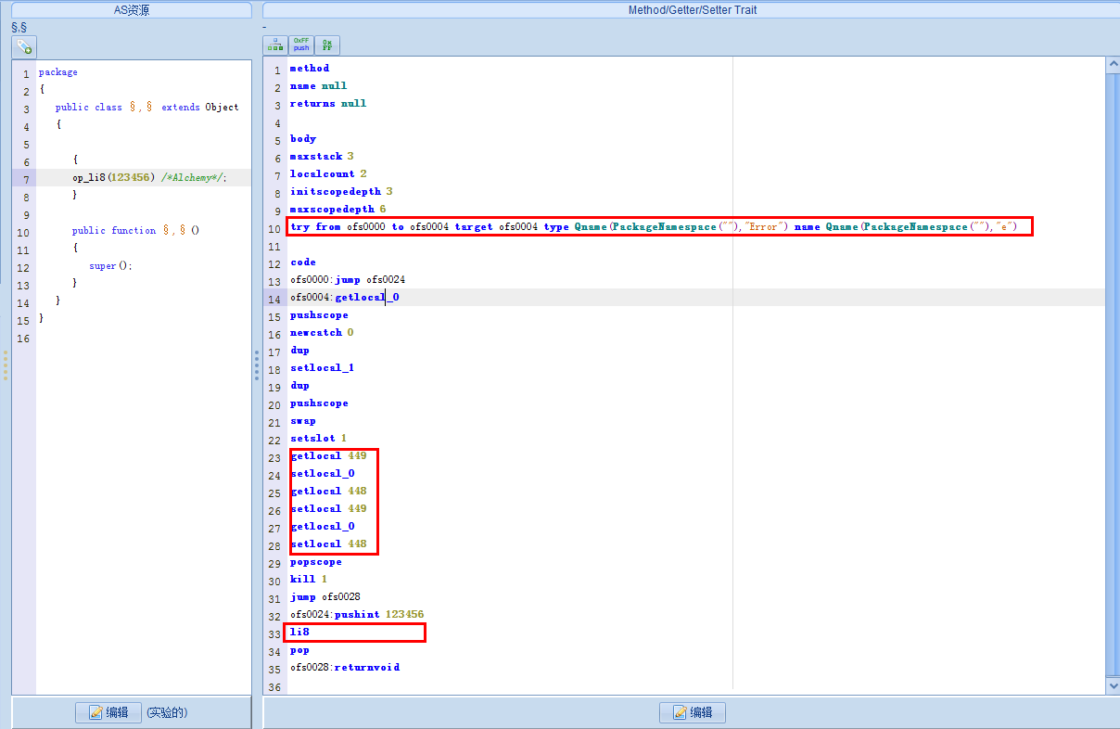Click the splitter handle between the two panels
Screen dimensions: 1120x729
pyautogui.click(x=257, y=364)
